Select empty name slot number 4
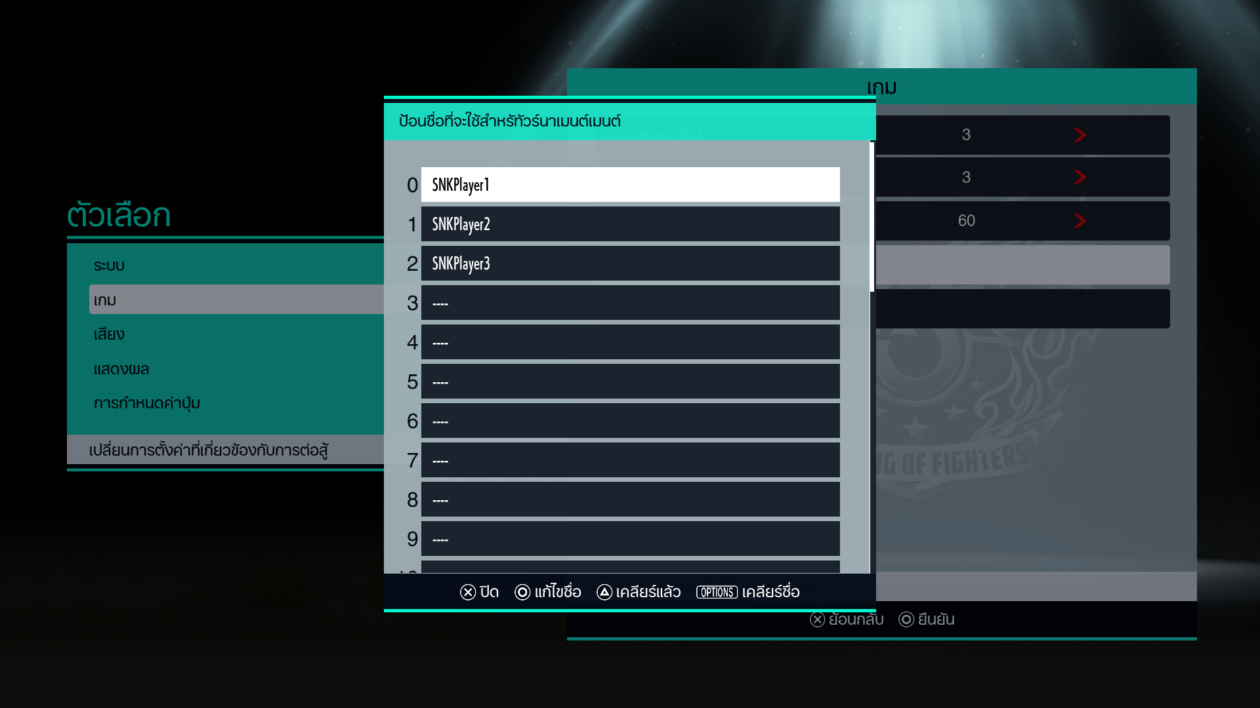 tap(630, 342)
